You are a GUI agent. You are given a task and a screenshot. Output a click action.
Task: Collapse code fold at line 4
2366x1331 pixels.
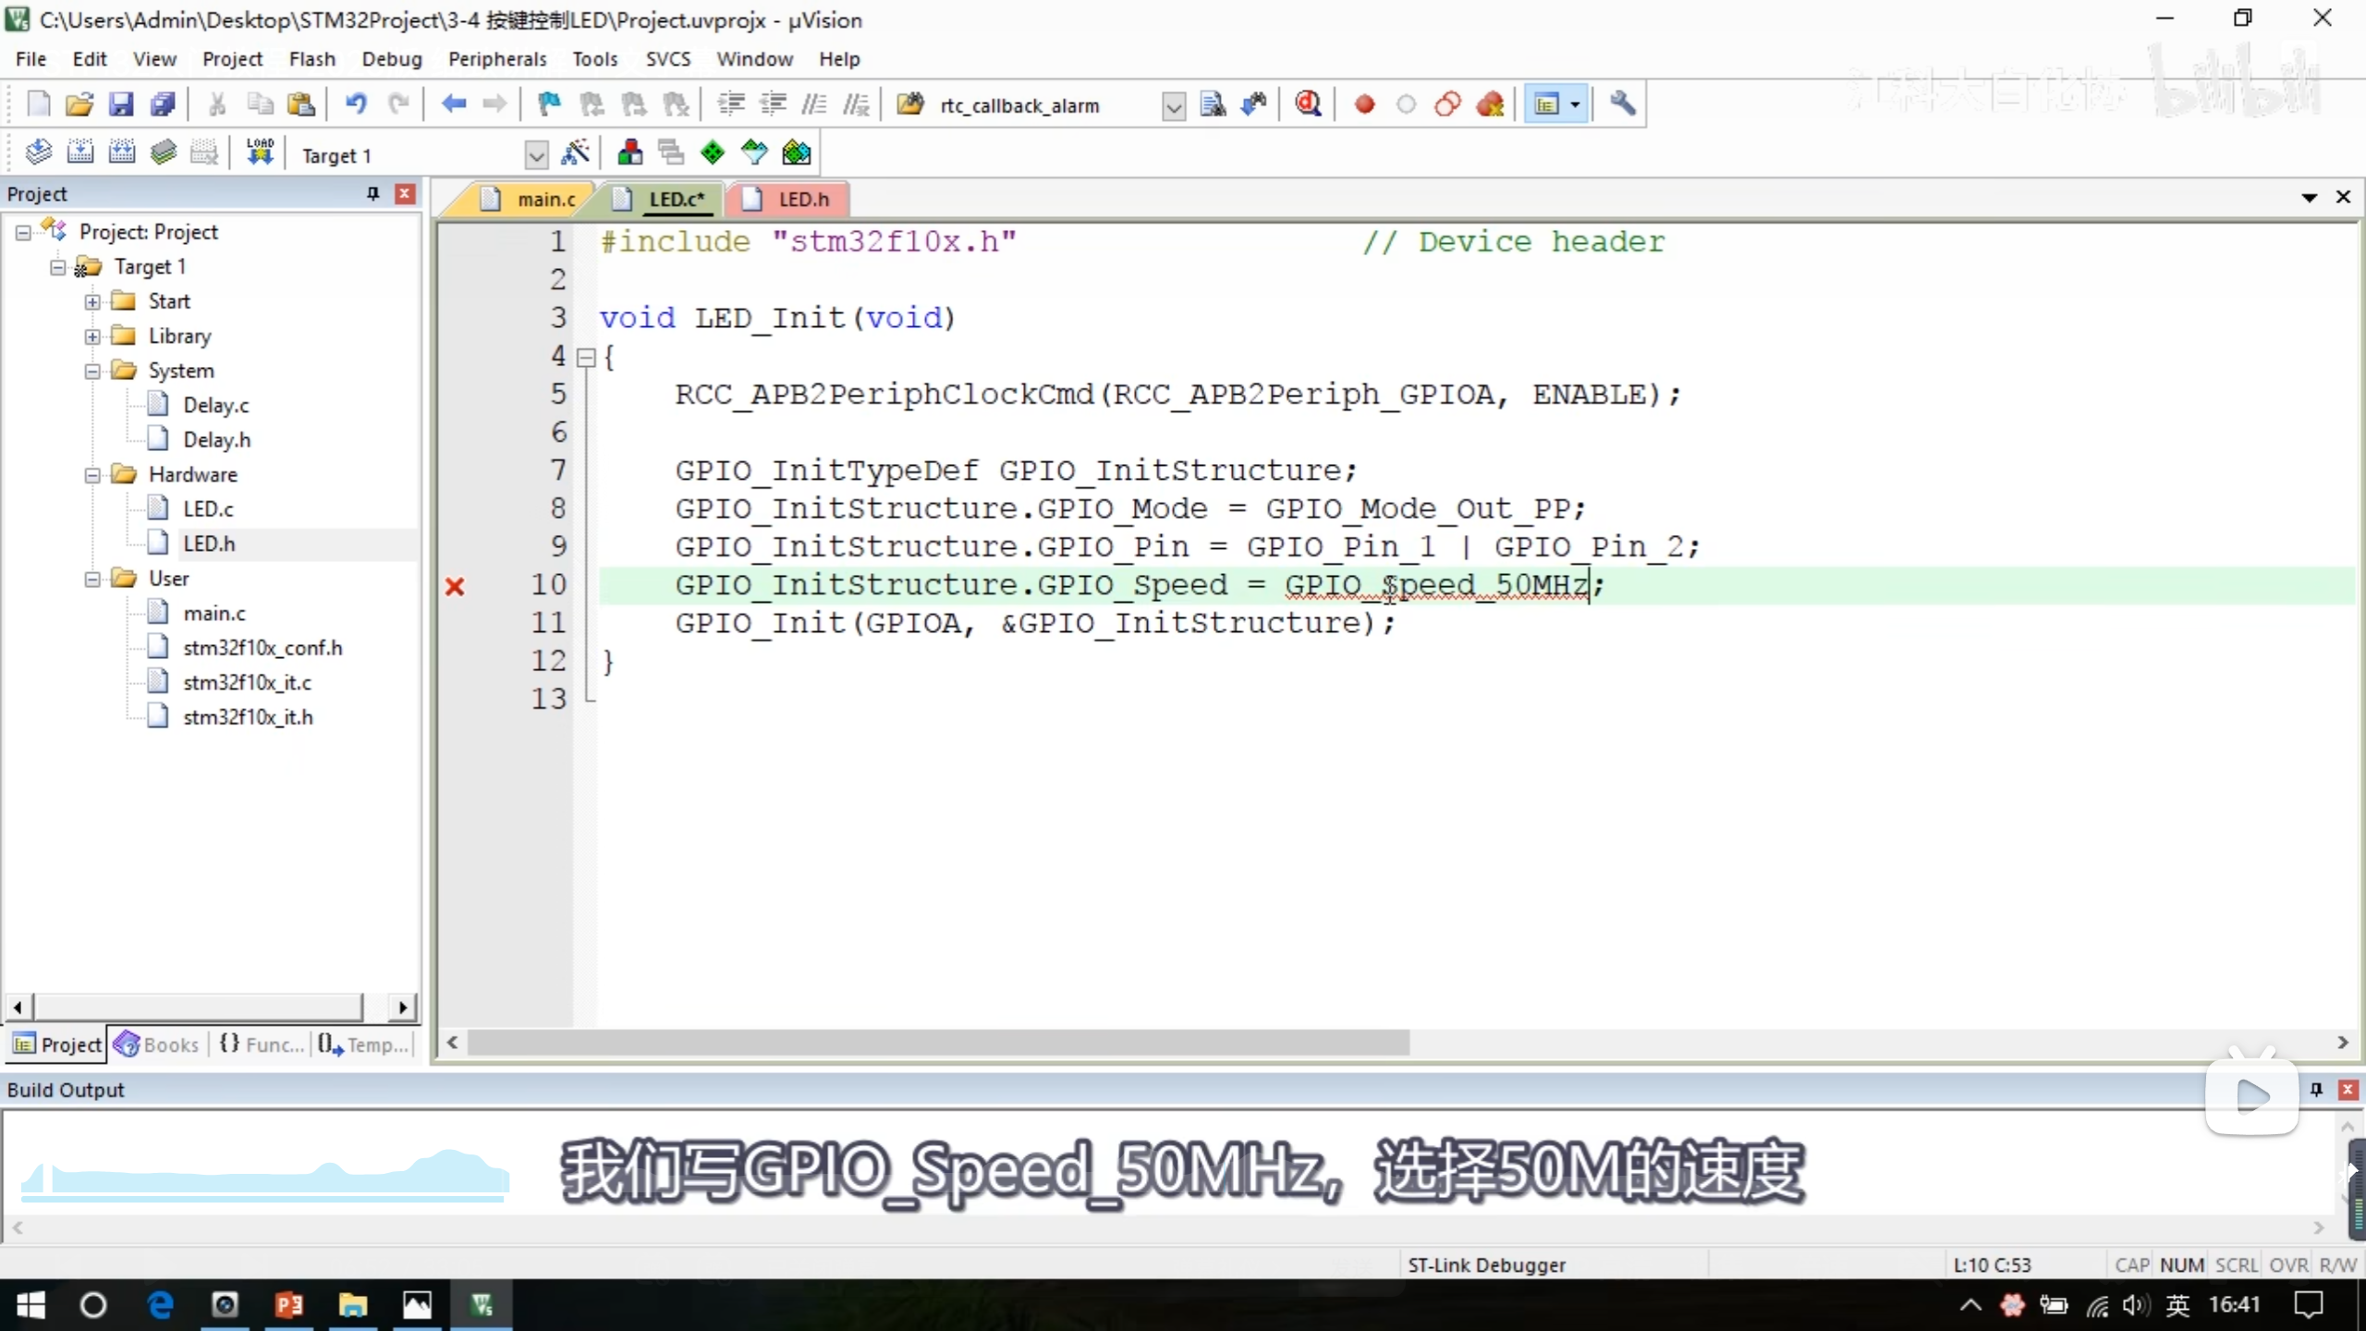point(586,358)
